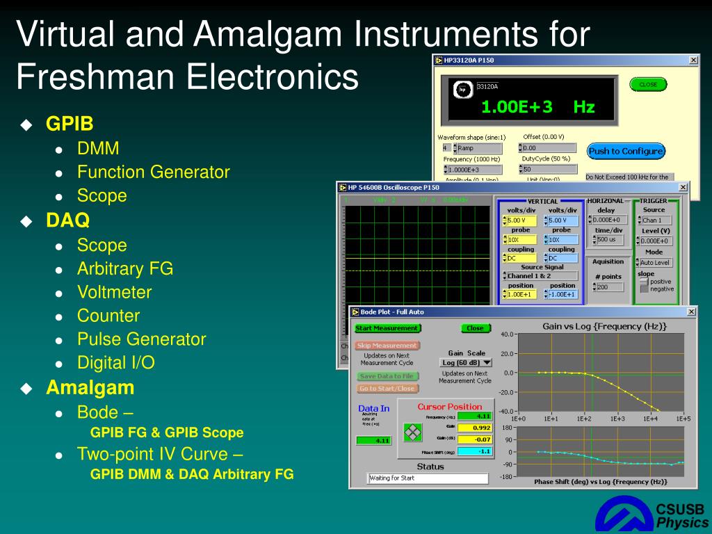
Task: Click the green cursor mover diamond pad
Action: (x=412, y=432)
